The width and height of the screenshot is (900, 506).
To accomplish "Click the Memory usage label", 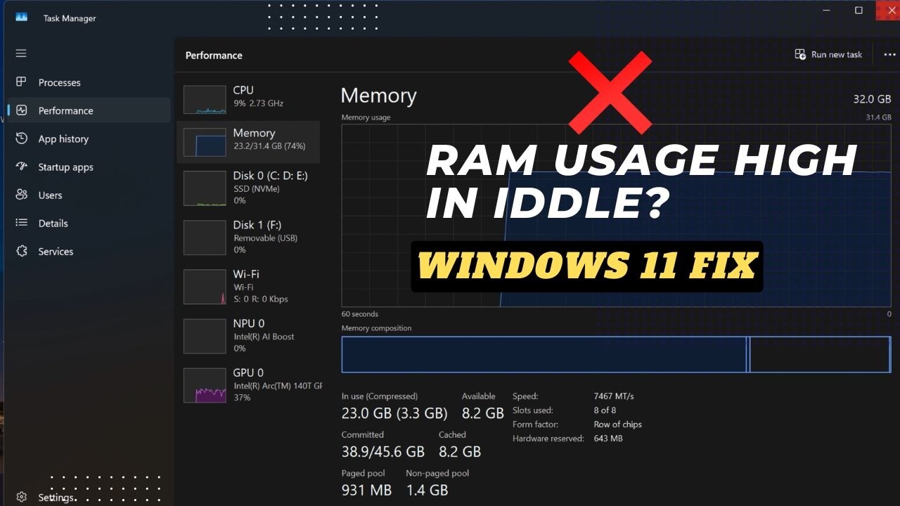I will (366, 117).
